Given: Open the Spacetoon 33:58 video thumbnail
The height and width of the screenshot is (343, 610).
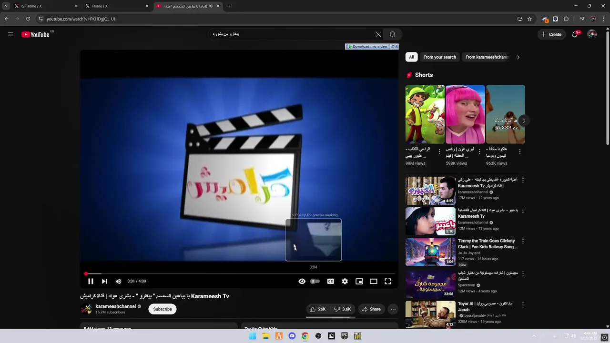Looking at the screenshot, I should click(x=430, y=283).
